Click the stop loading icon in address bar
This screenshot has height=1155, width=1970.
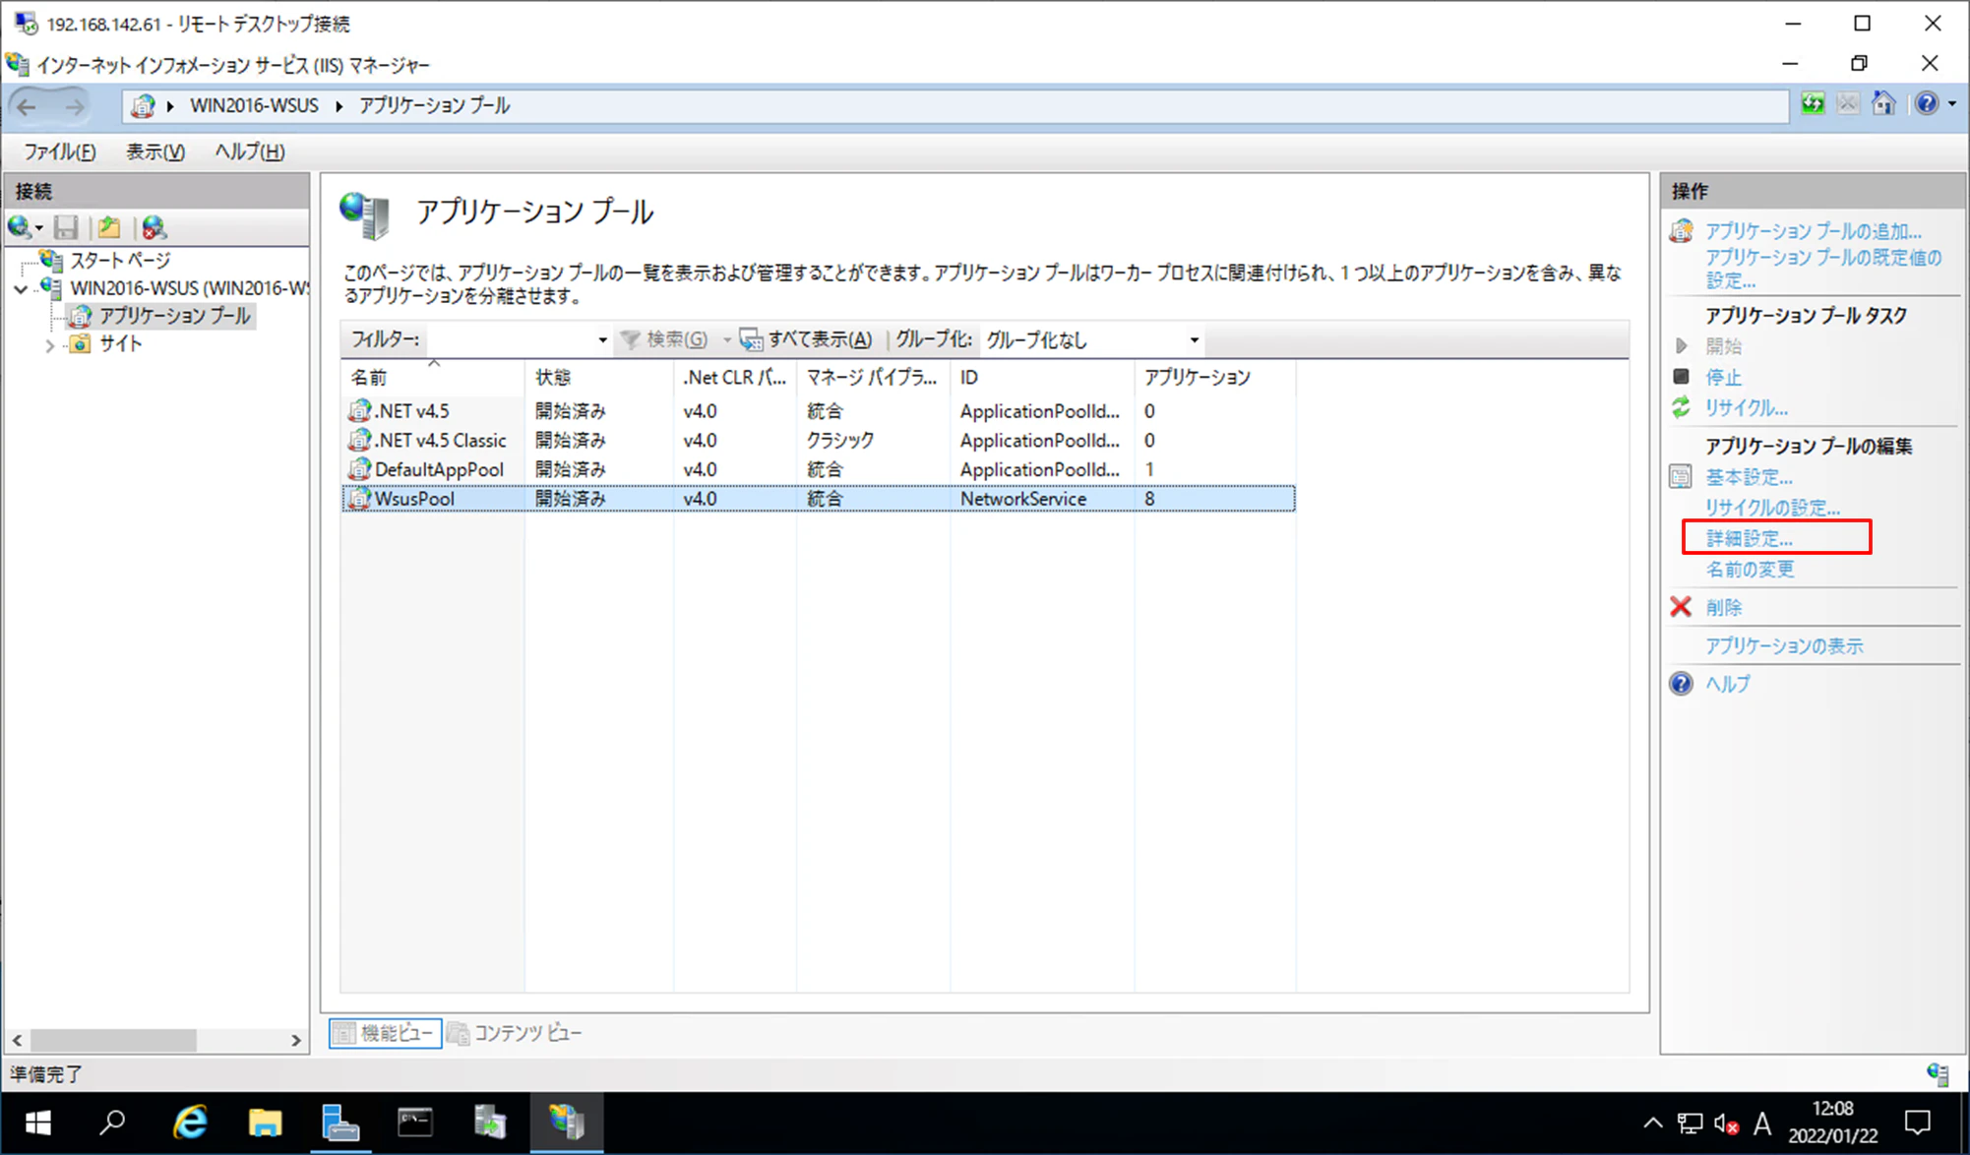click(x=1848, y=104)
